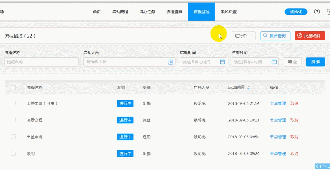Click the blue 搜索 button
The image size is (330, 170).
(x=315, y=62)
